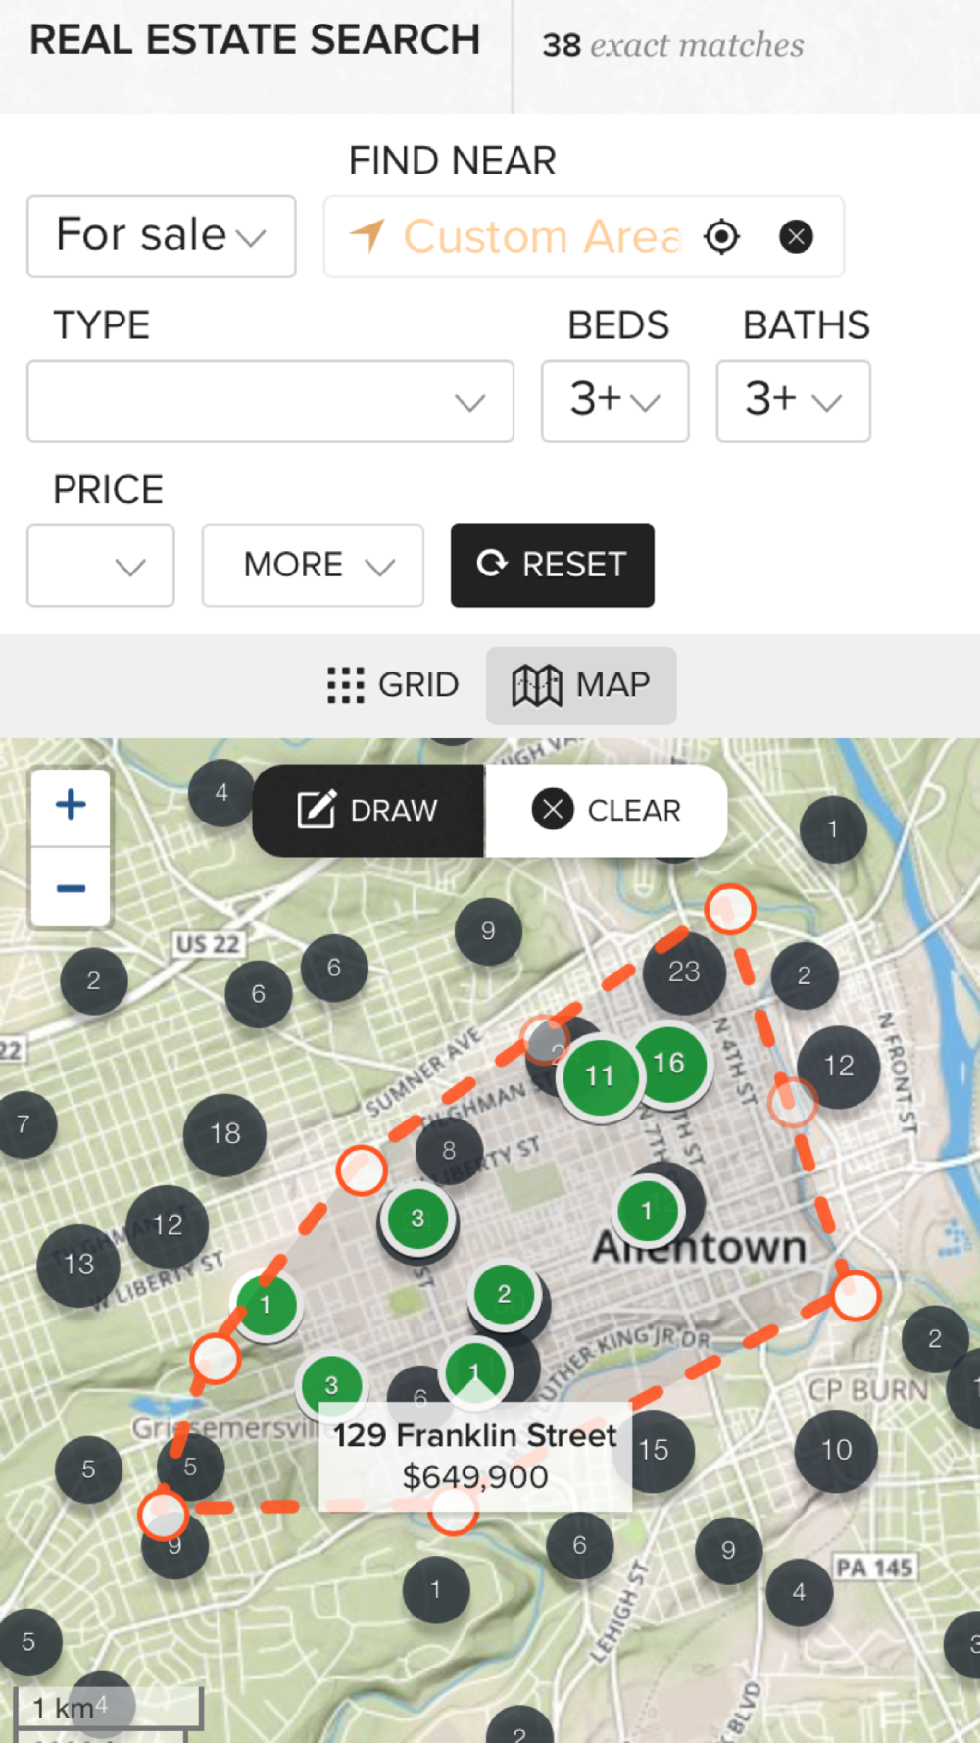The height and width of the screenshot is (1743, 980).
Task: Zoom out the map with minus
Action: [71, 888]
